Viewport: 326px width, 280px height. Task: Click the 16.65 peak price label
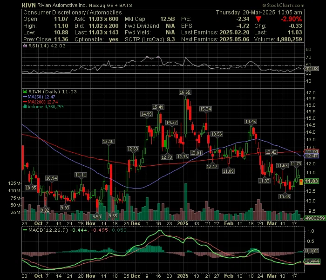(185, 92)
